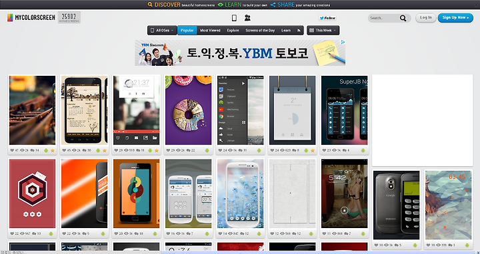Switch to the Most Viewed tab
This screenshot has width=480, height=254.
[x=210, y=31]
